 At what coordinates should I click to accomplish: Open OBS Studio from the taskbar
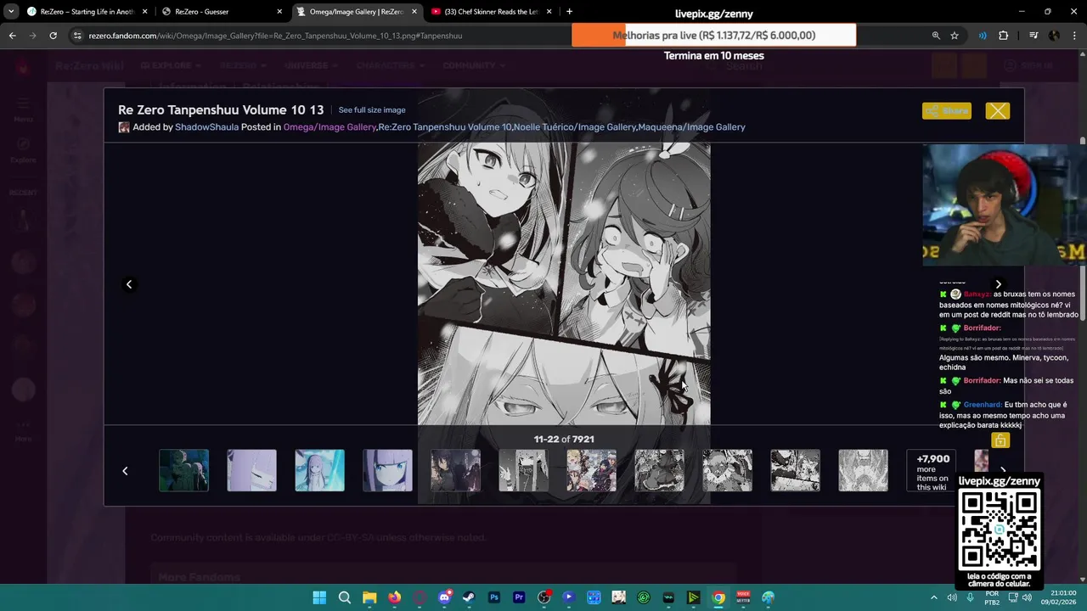point(543,597)
